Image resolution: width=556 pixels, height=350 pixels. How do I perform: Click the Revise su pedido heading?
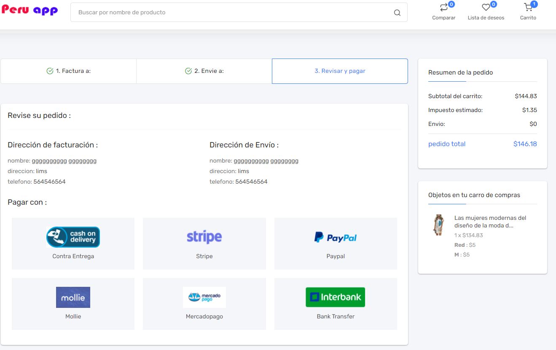point(39,115)
